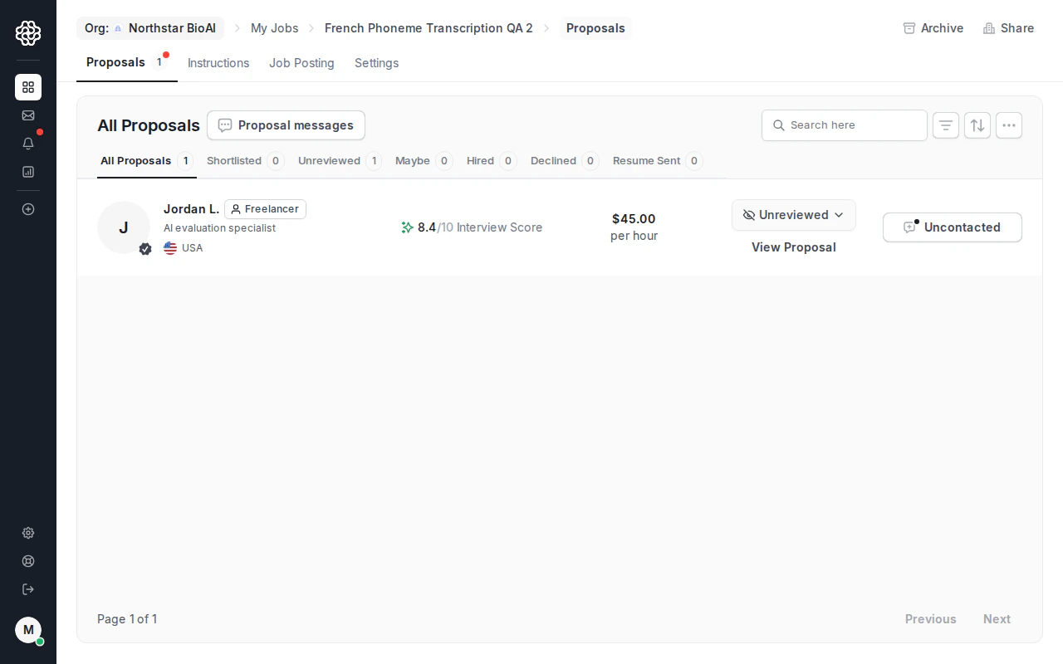The width and height of the screenshot is (1063, 664).
Task: Switch to the Instructions tab
Action: click(218, 63)
